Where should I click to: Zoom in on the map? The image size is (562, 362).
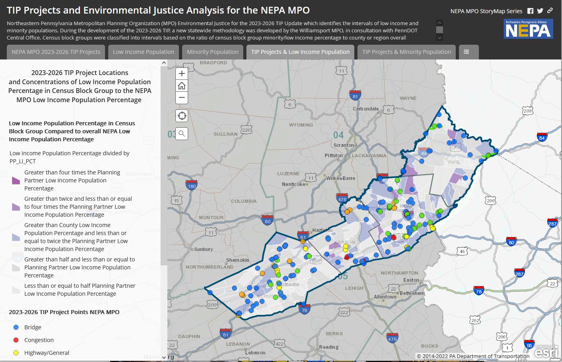(x=182, y=73)
